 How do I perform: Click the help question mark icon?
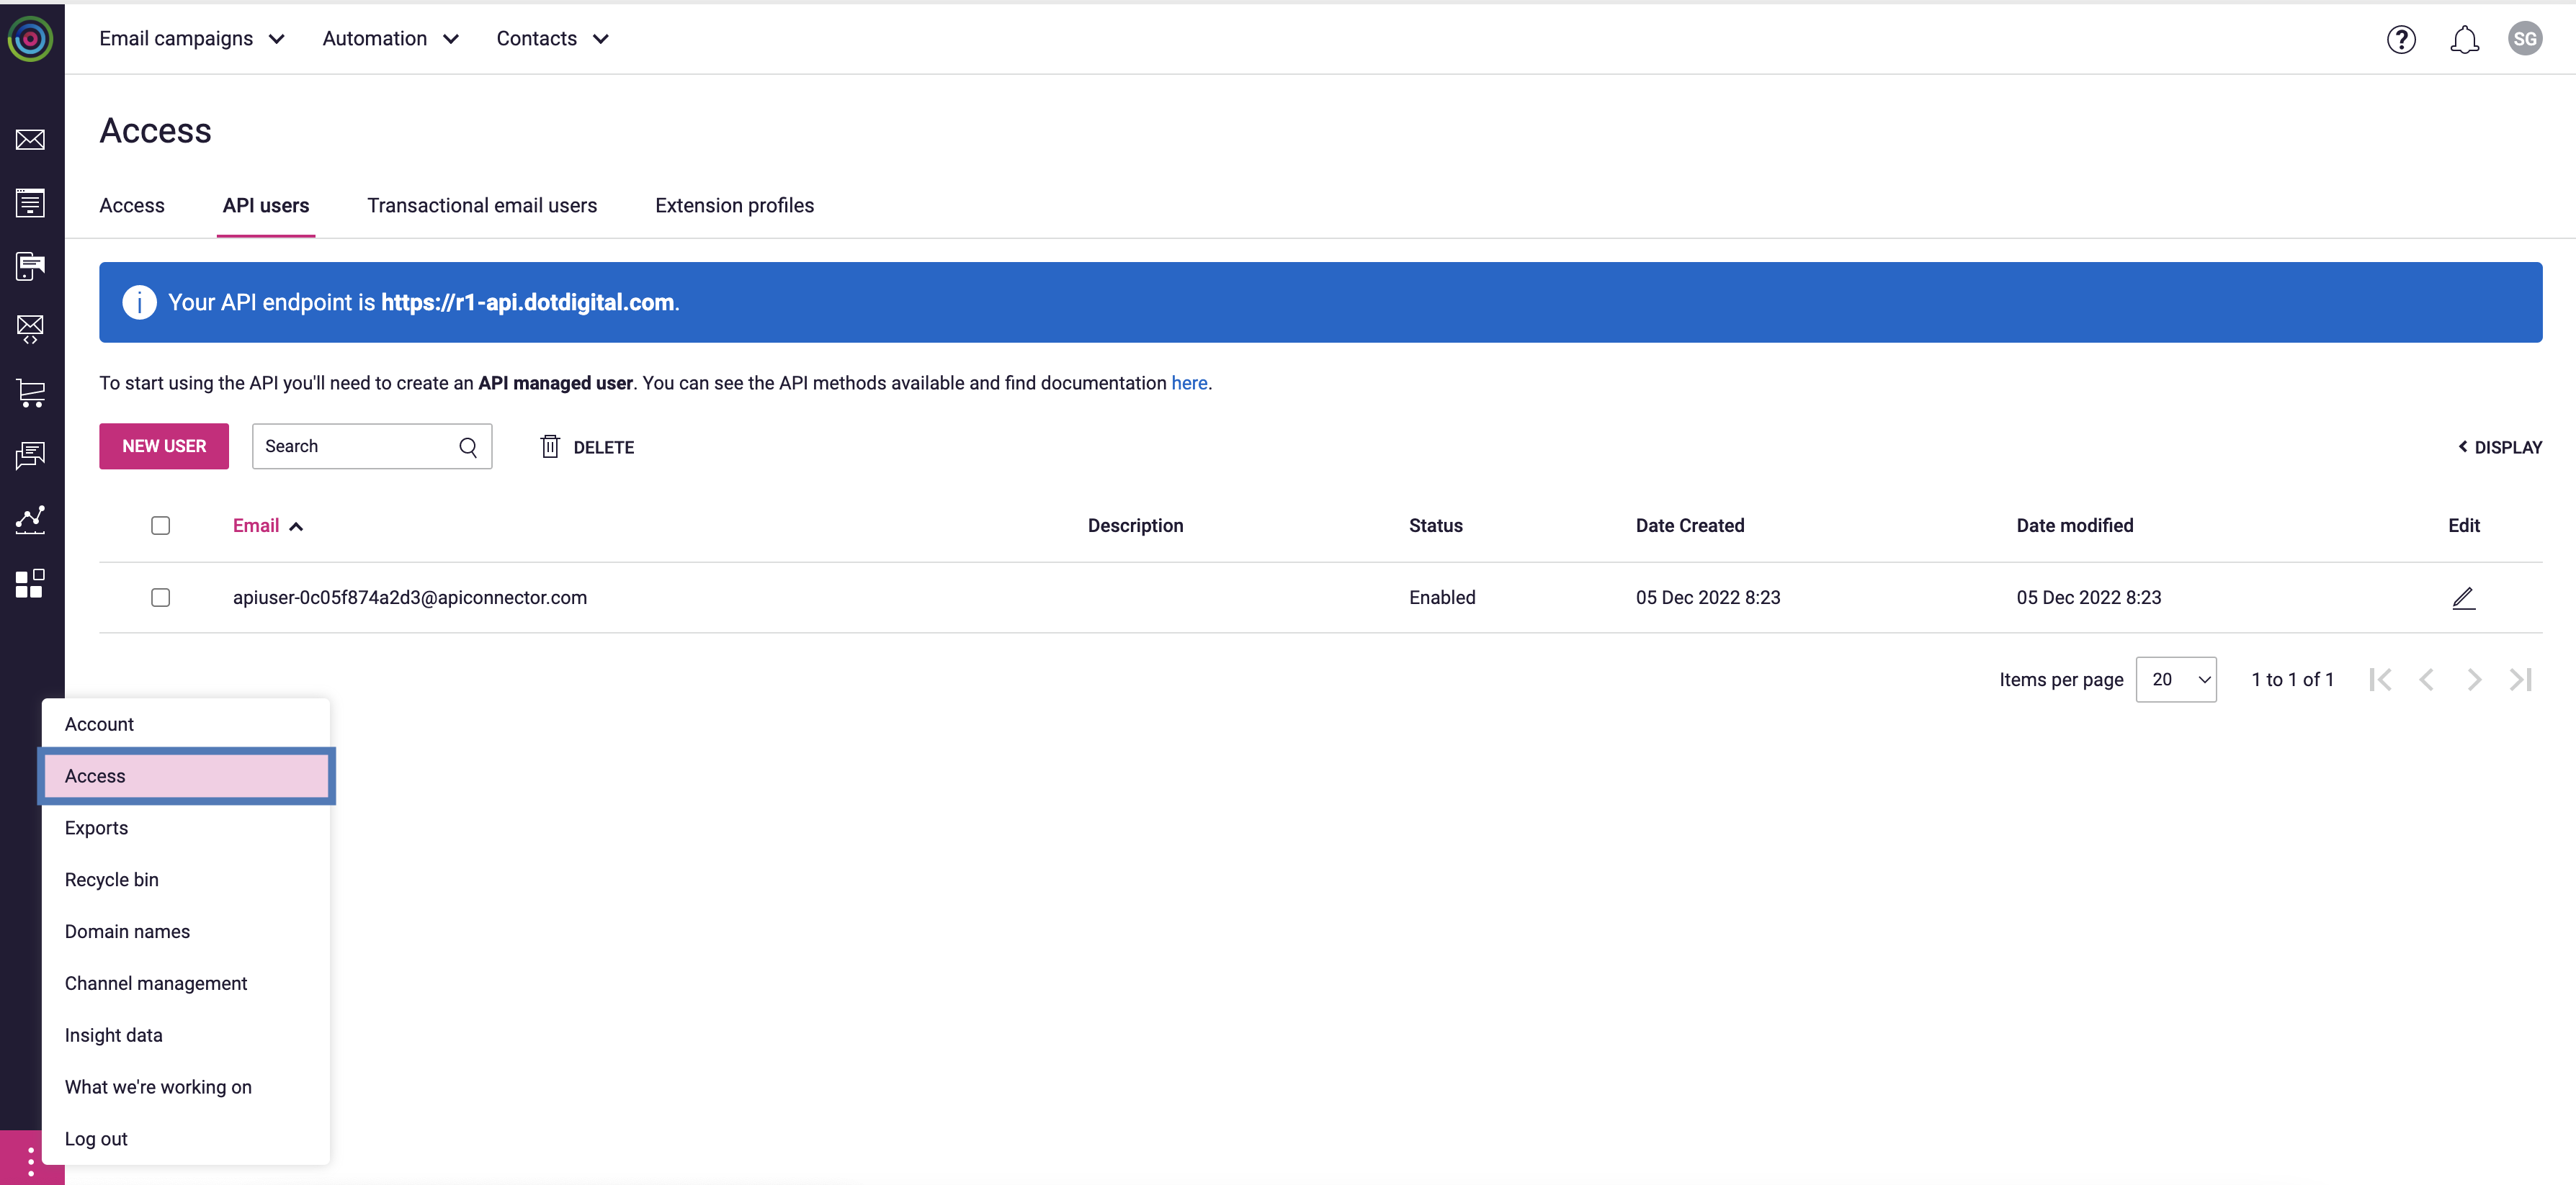[2400, 39]
